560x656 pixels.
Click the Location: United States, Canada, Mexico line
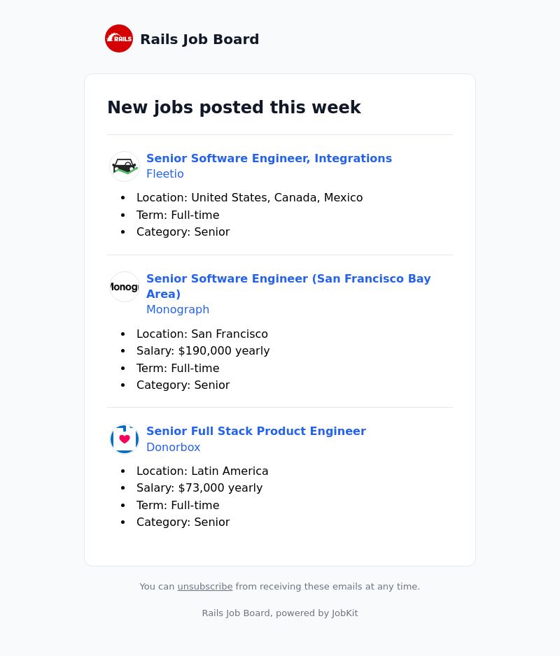pos(250,197)
